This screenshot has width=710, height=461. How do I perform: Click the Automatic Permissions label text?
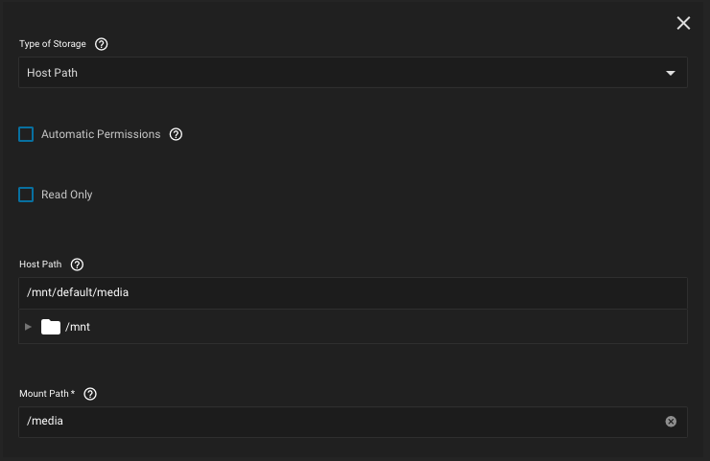click(101, 134)
